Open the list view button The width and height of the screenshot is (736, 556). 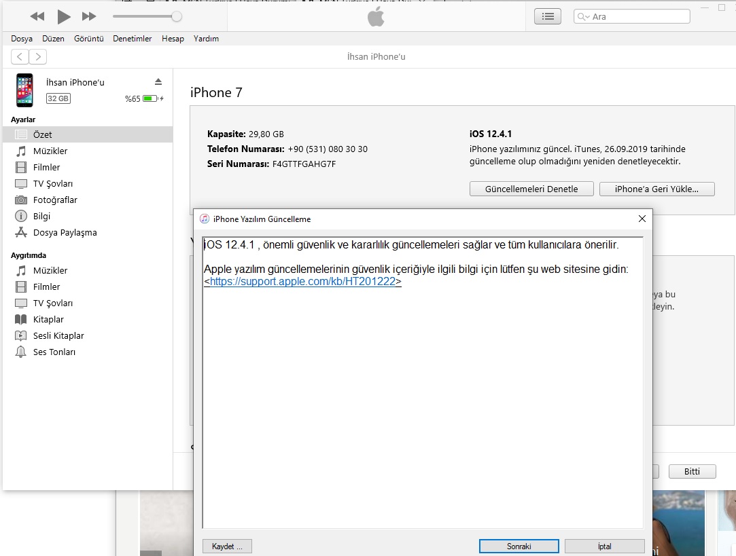tap(547, 16)
